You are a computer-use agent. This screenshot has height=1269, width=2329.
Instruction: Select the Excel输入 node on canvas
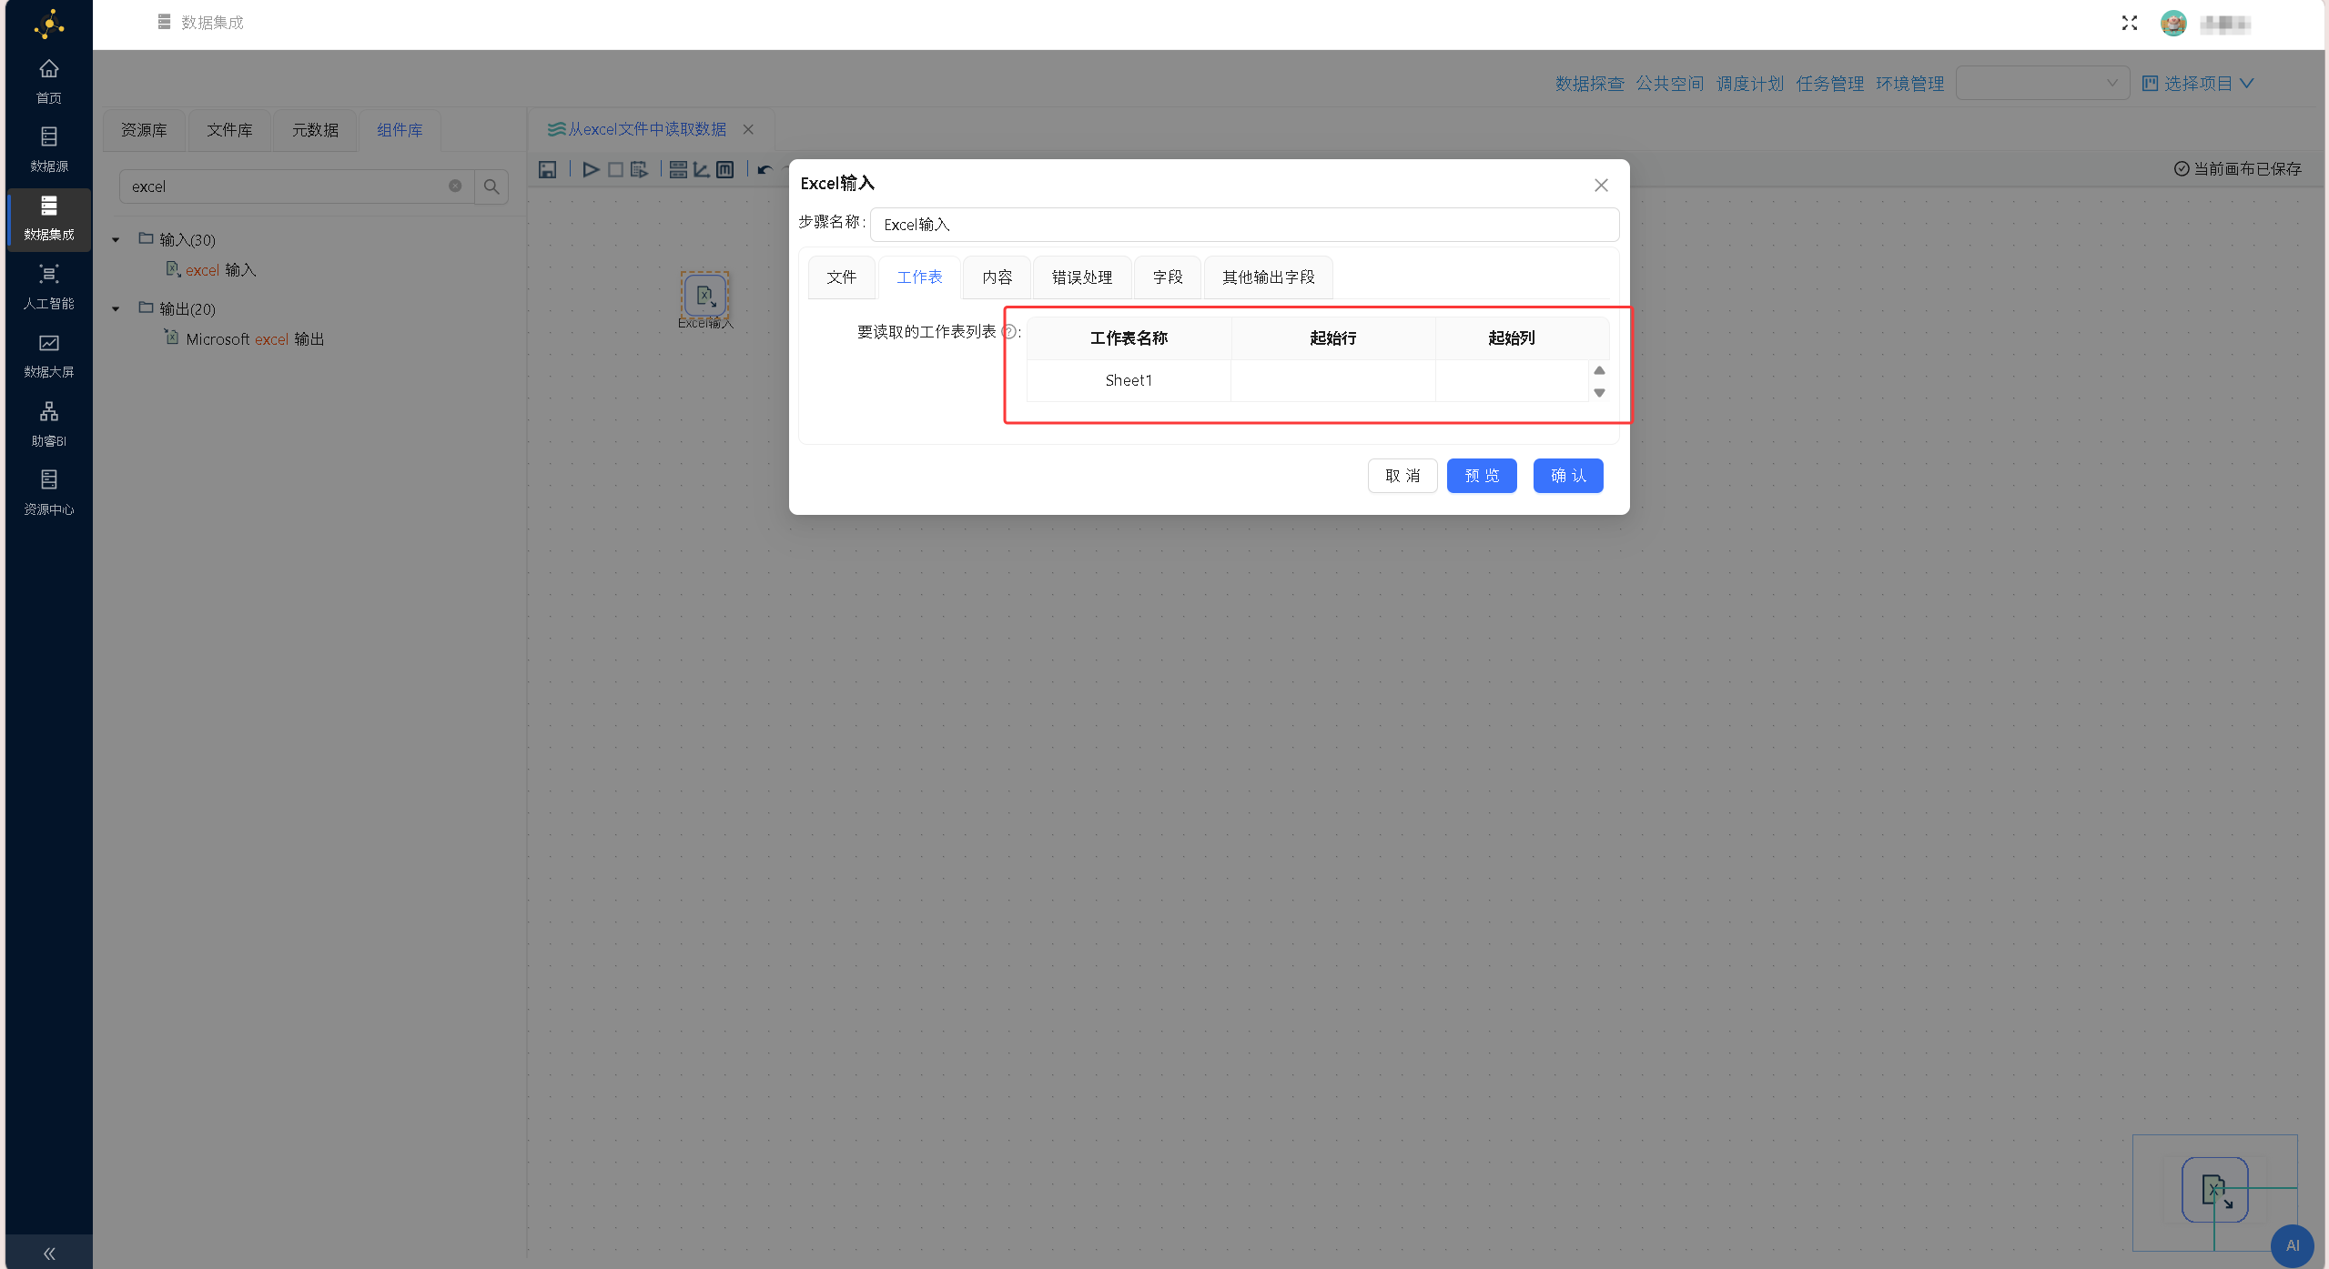click(705, 295)
